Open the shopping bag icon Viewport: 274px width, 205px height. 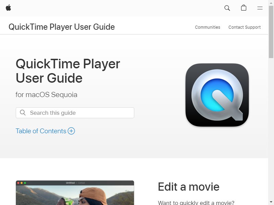tap(244, 8)
